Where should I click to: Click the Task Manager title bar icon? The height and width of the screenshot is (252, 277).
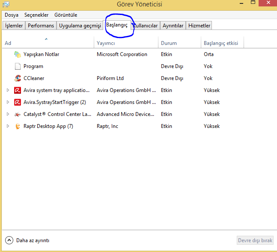pos(6,4)
